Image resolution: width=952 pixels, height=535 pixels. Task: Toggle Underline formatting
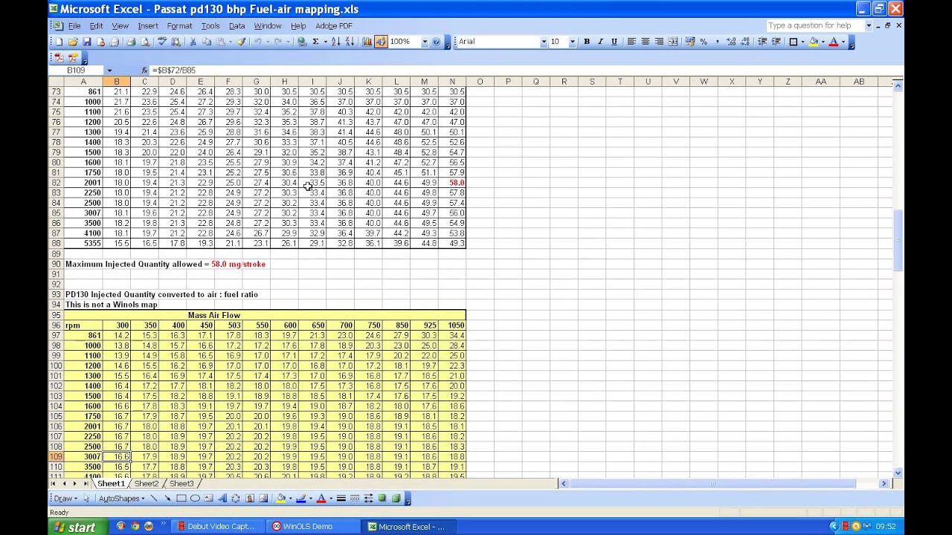[614, 42]
